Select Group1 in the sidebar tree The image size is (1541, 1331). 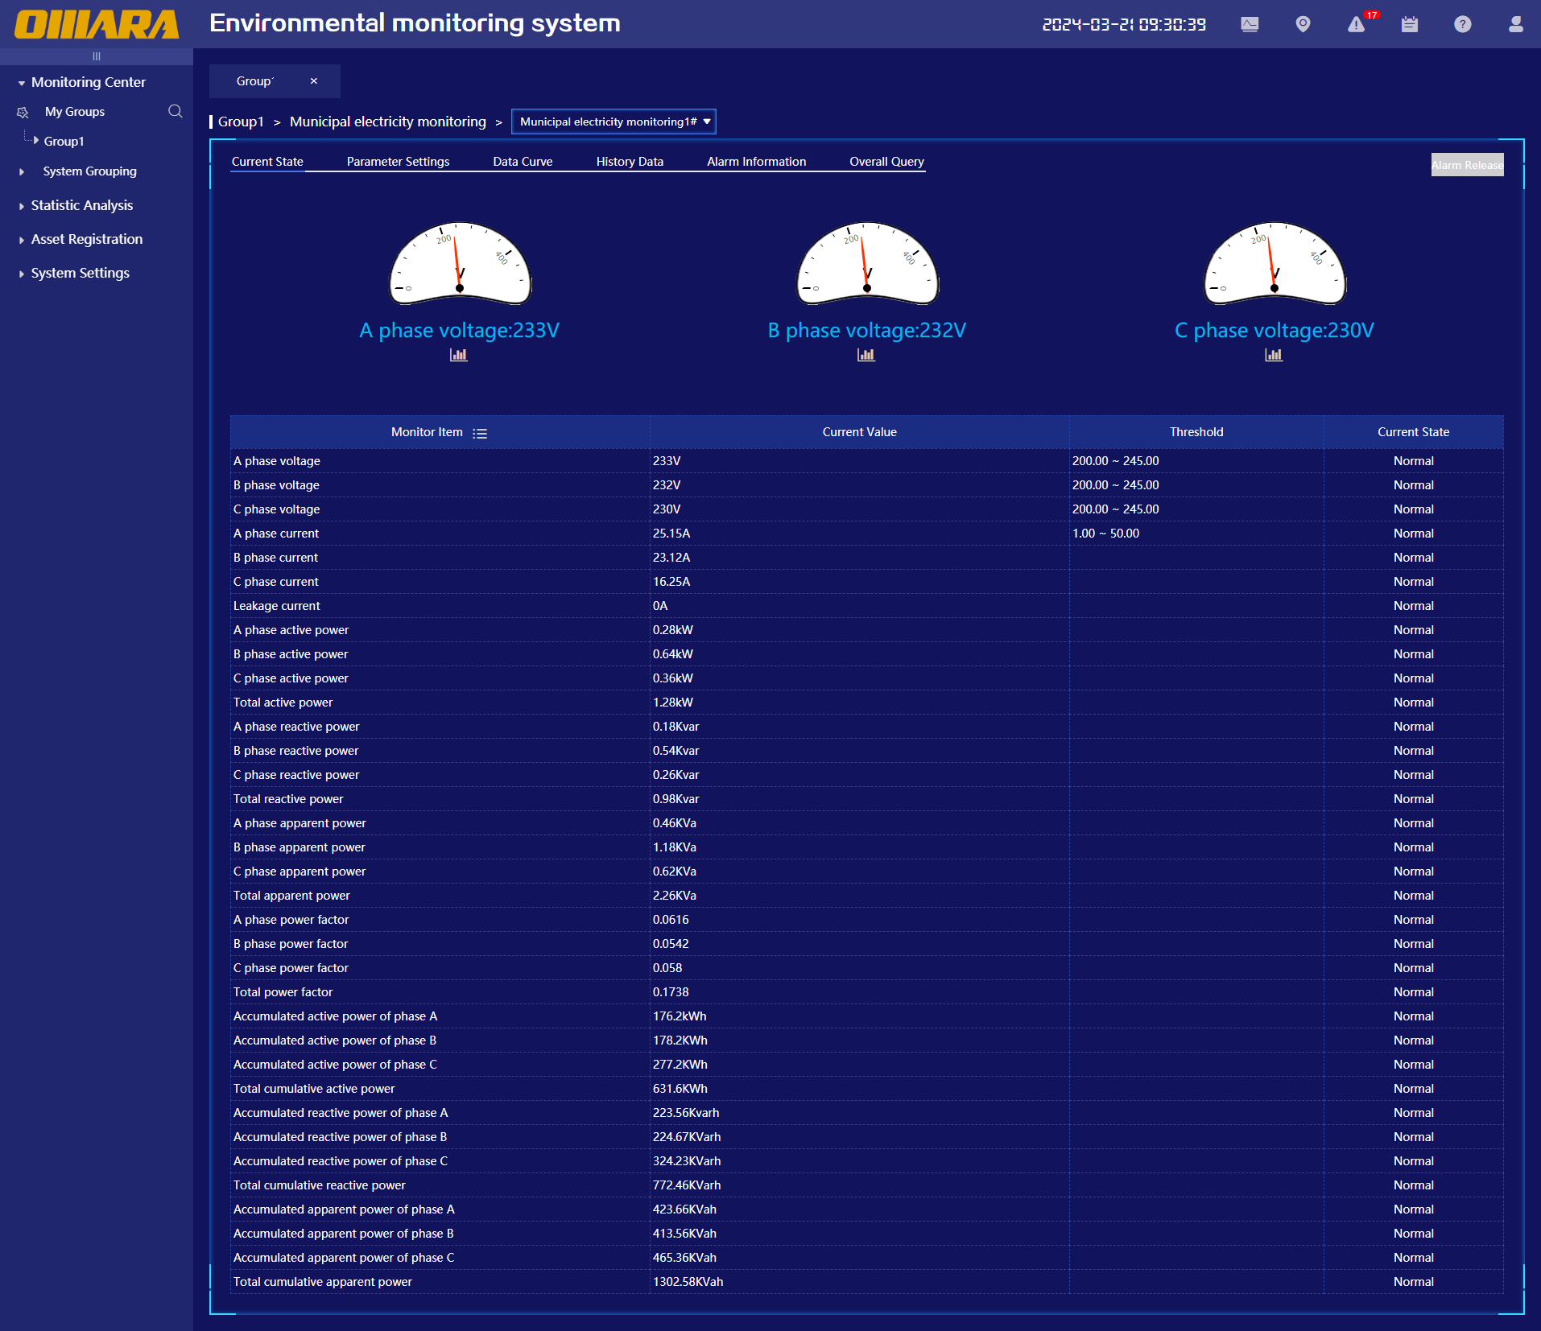point(64,141)
